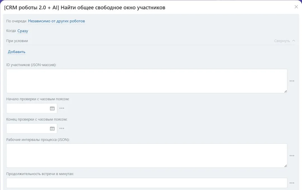Viewport: 302px width, 190px height.
Task: Focus the Рабочие интервалы процесса JSON text area
Action: (147, 156)
